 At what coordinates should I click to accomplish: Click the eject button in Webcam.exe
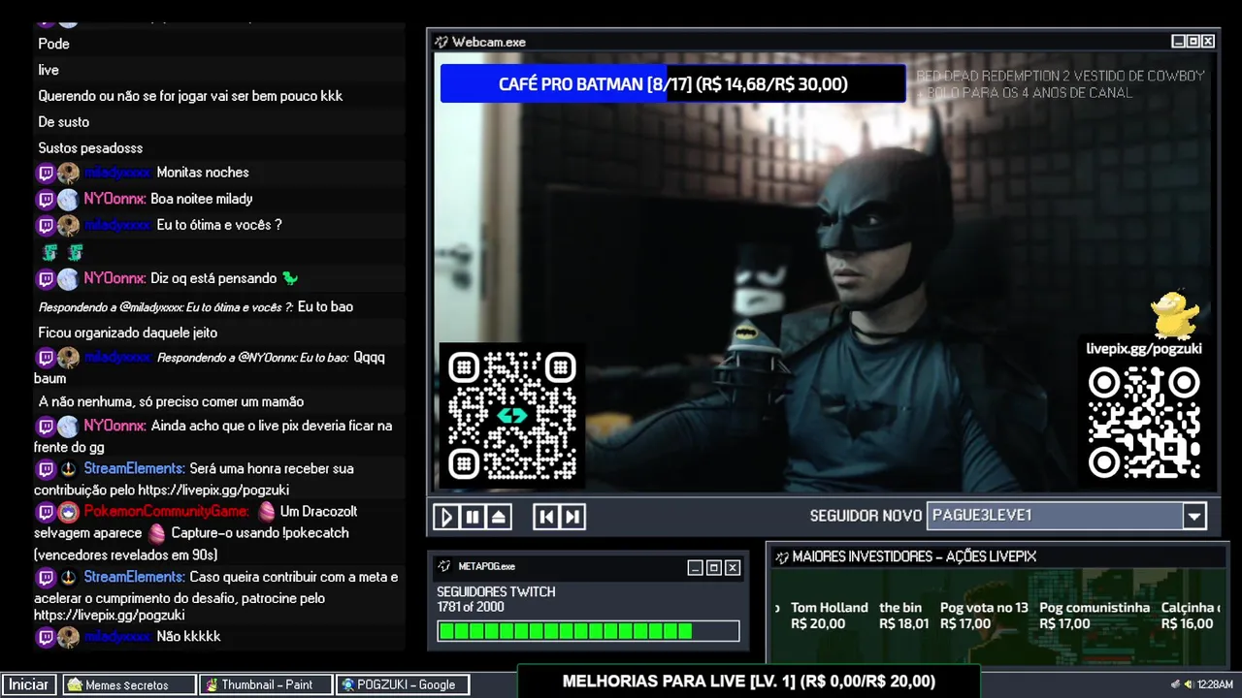pyautogui.click(x=499, y=517)
